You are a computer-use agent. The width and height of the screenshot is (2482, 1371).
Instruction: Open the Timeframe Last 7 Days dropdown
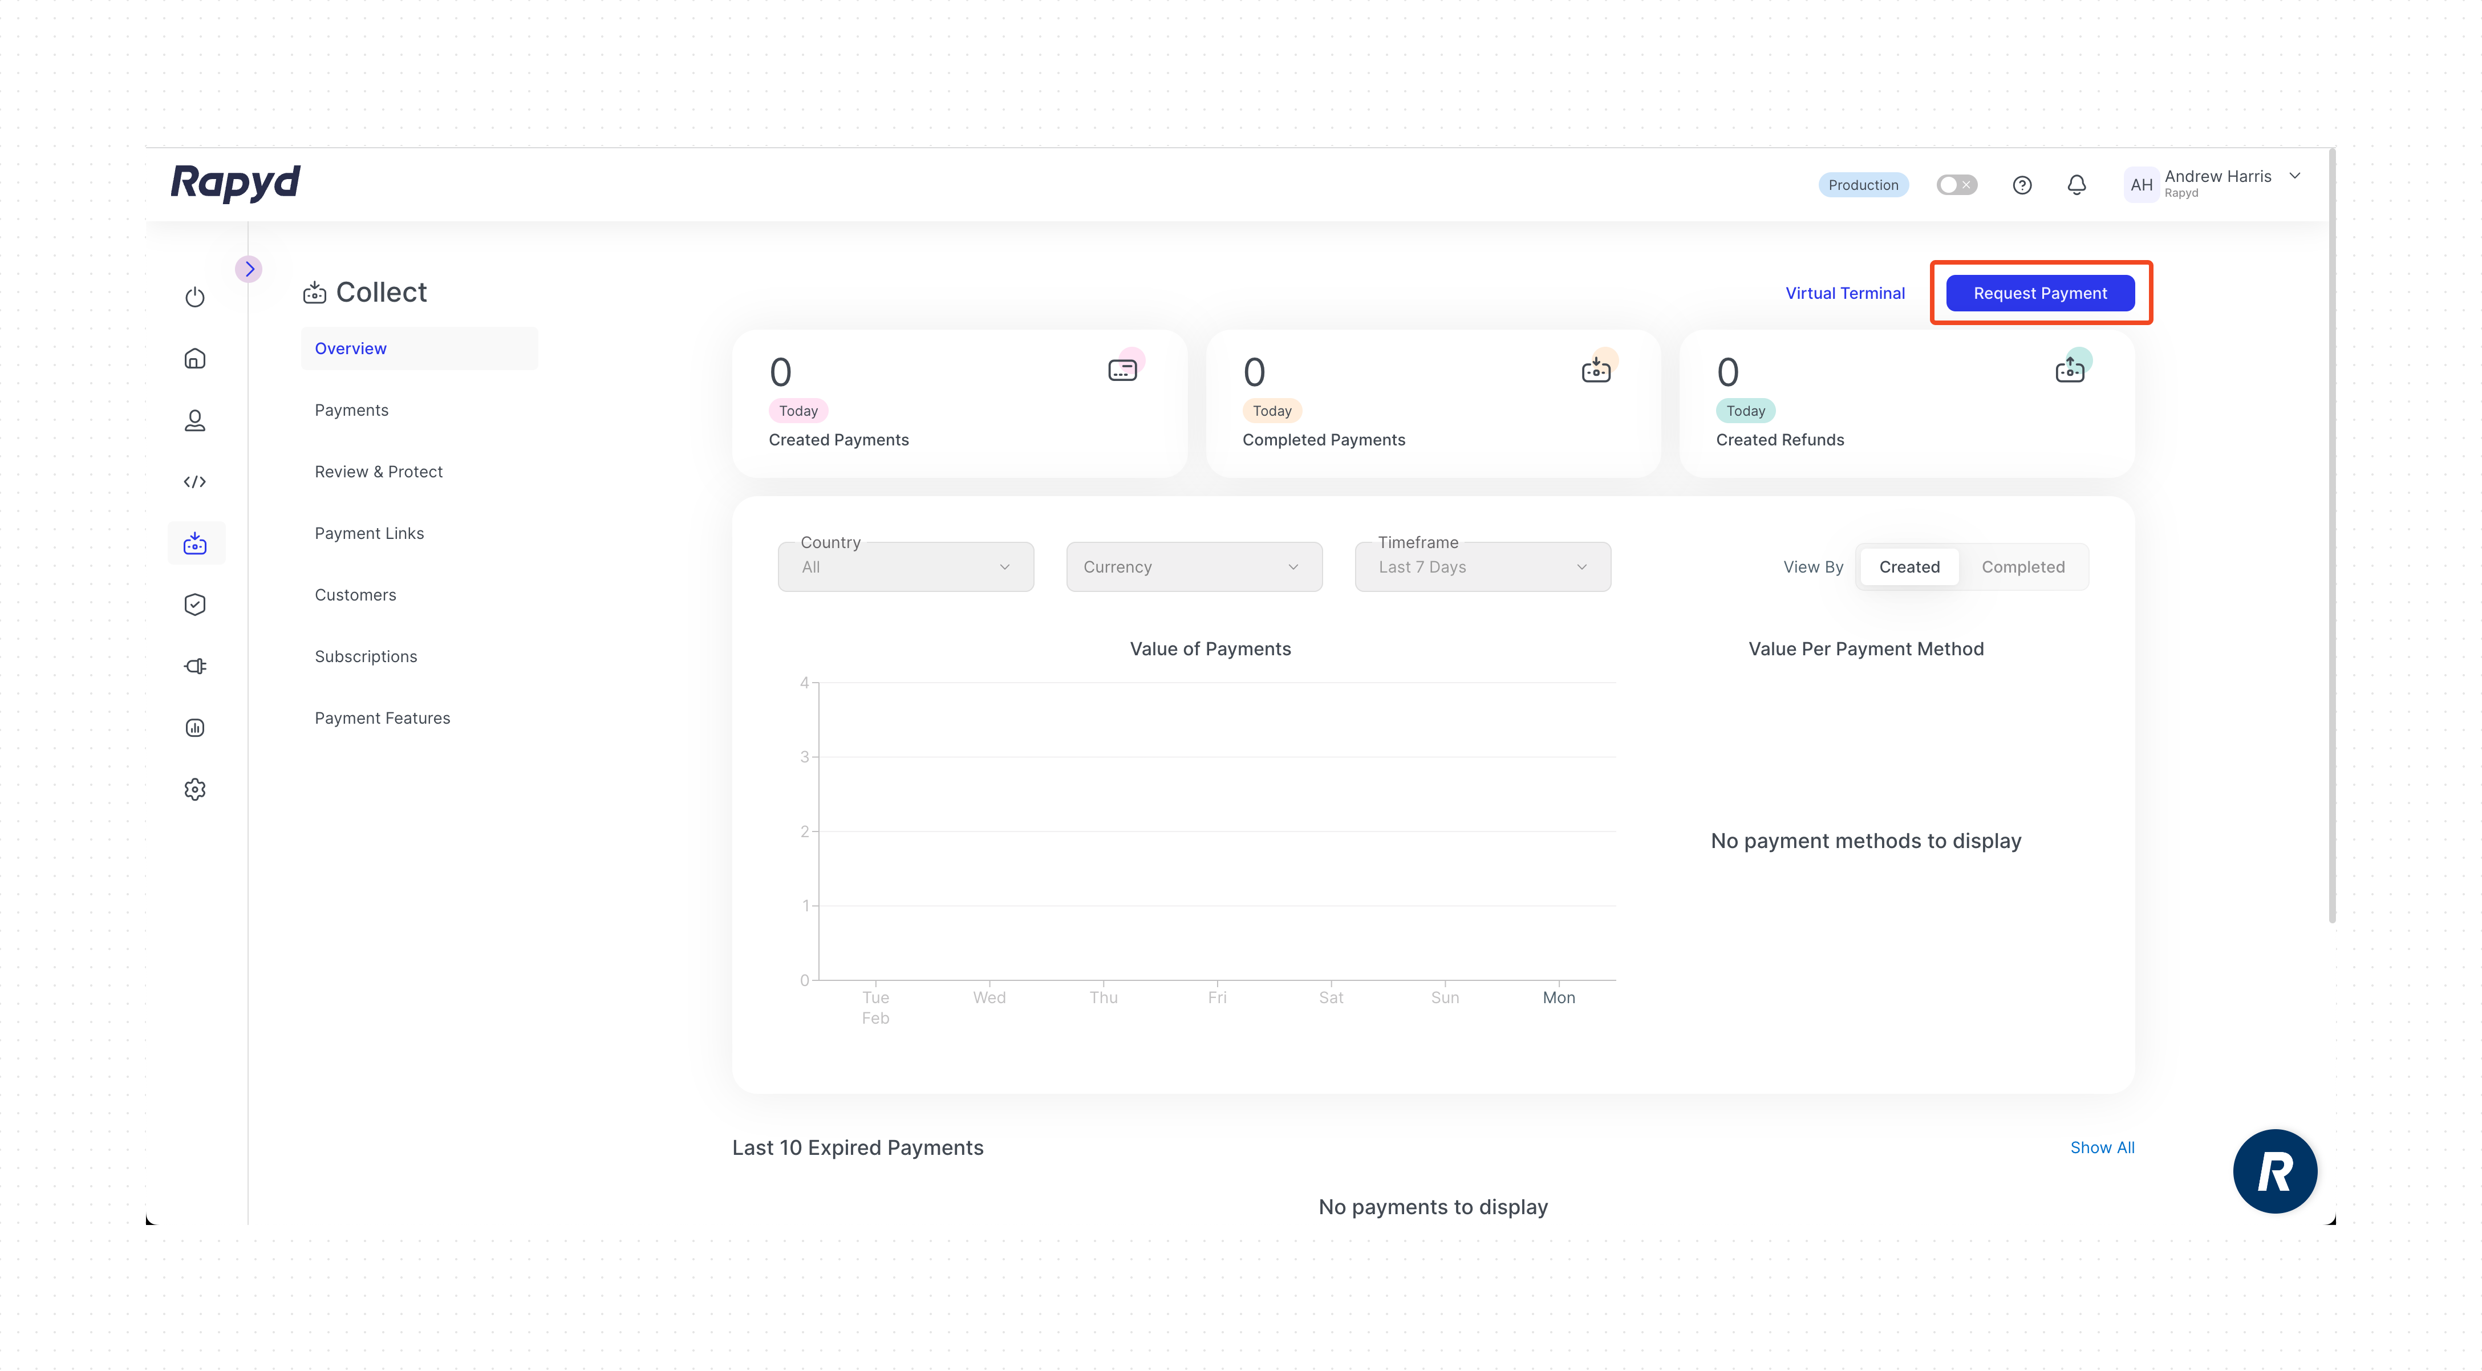click(1482, 566)
